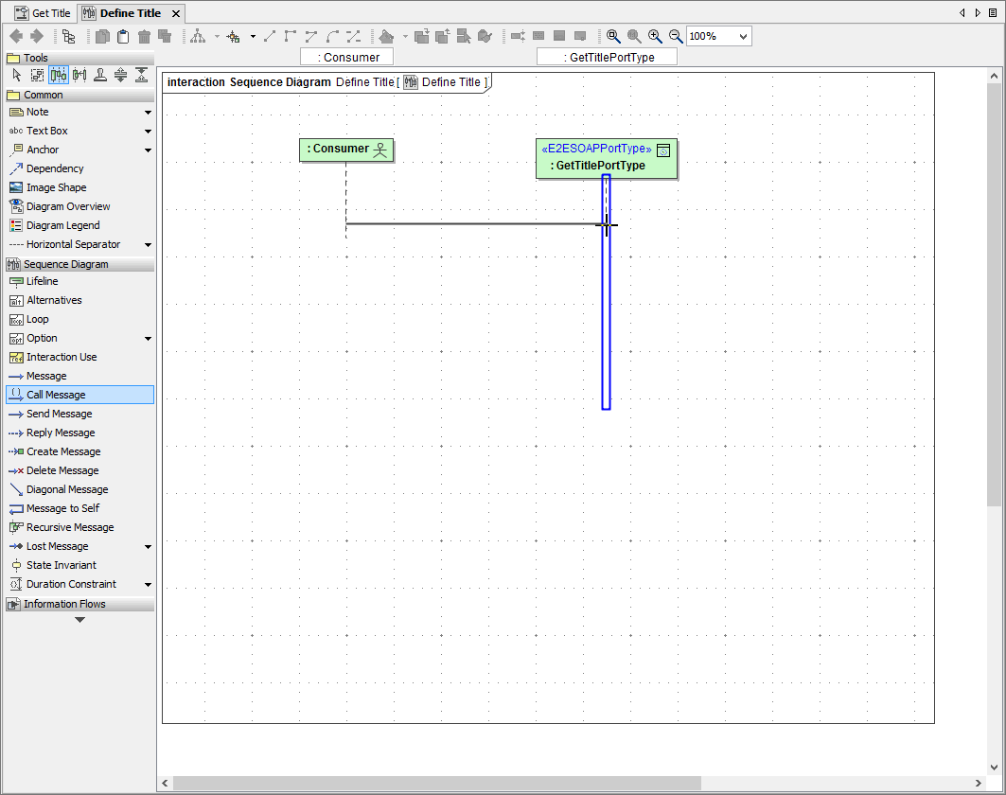Image resolution: width=1006 pixels, height=795 pixels.
Task: Switch to the Get Title tab
Action: click(x=42, y=13)
